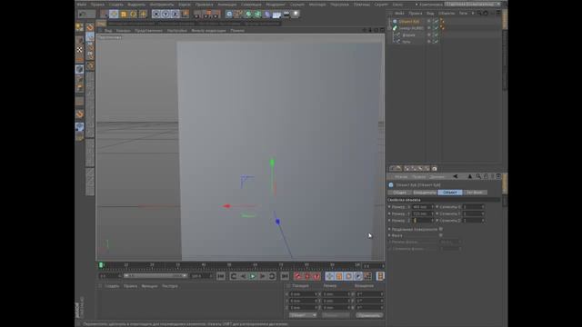Open the Режим menu in attributes manager

(401, 177)
